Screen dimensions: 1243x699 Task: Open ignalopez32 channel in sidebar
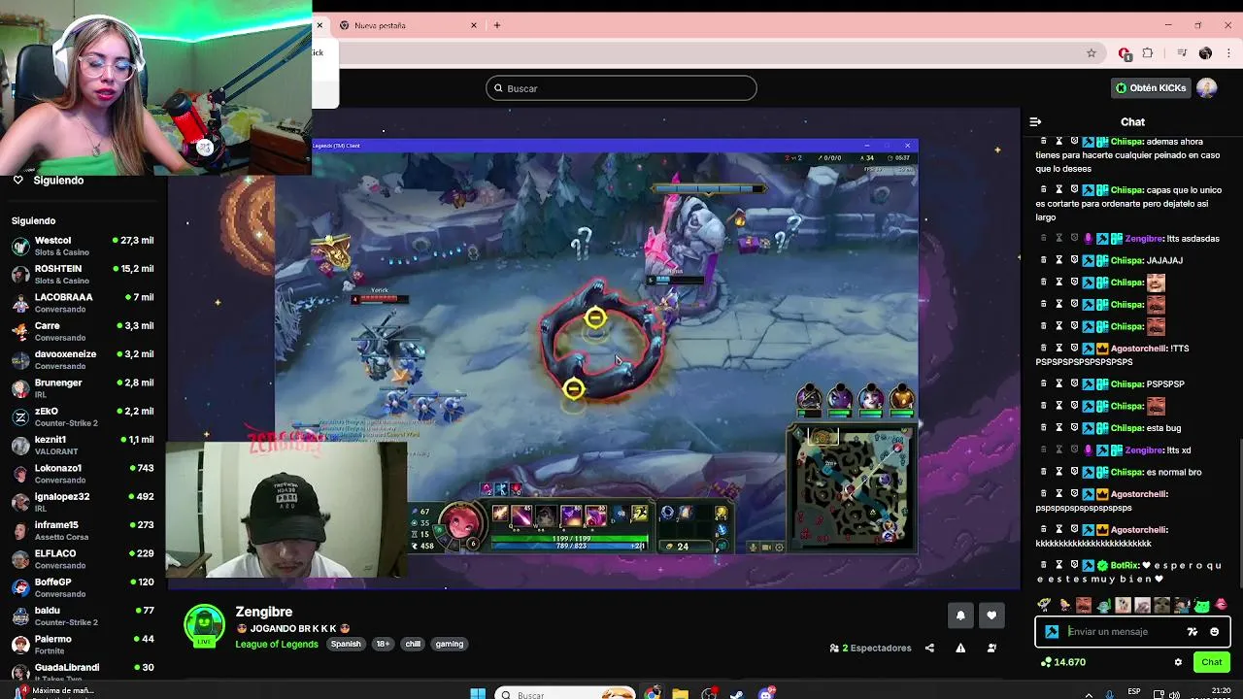(83, 502)
